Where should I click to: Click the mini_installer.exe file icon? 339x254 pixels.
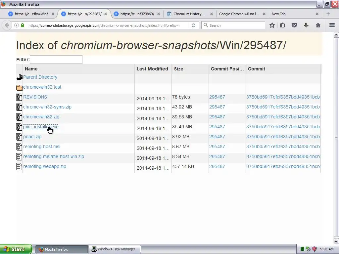click(19, 127)
